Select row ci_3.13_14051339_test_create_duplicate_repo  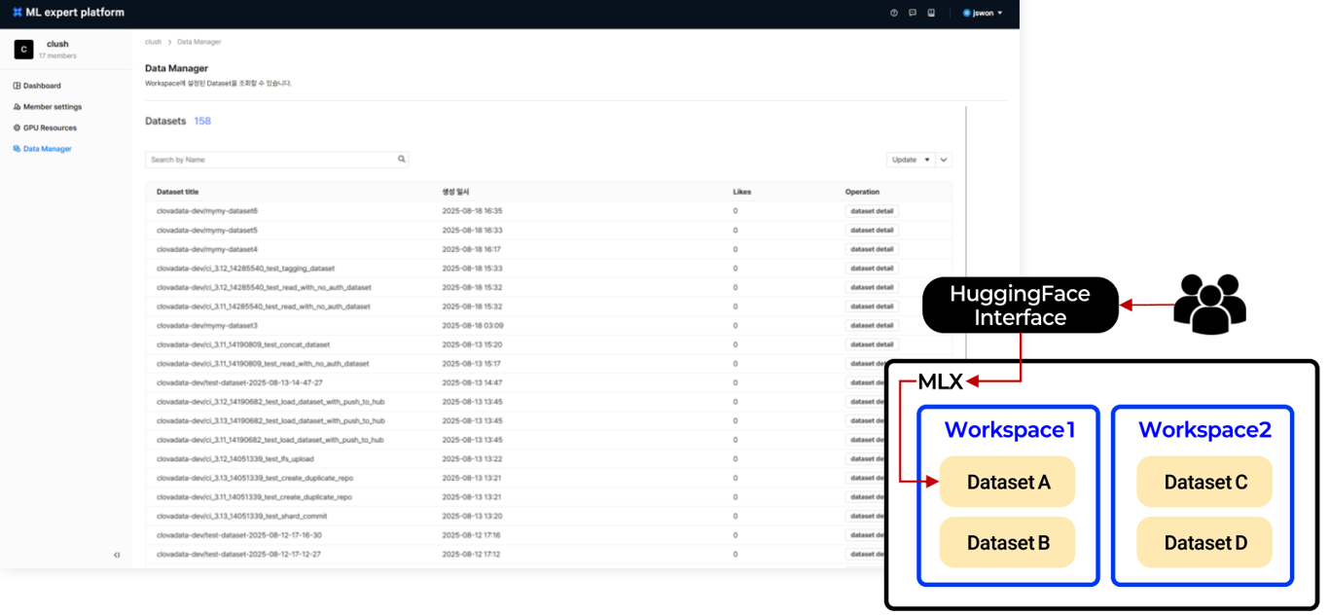click(x=549, y=478)
